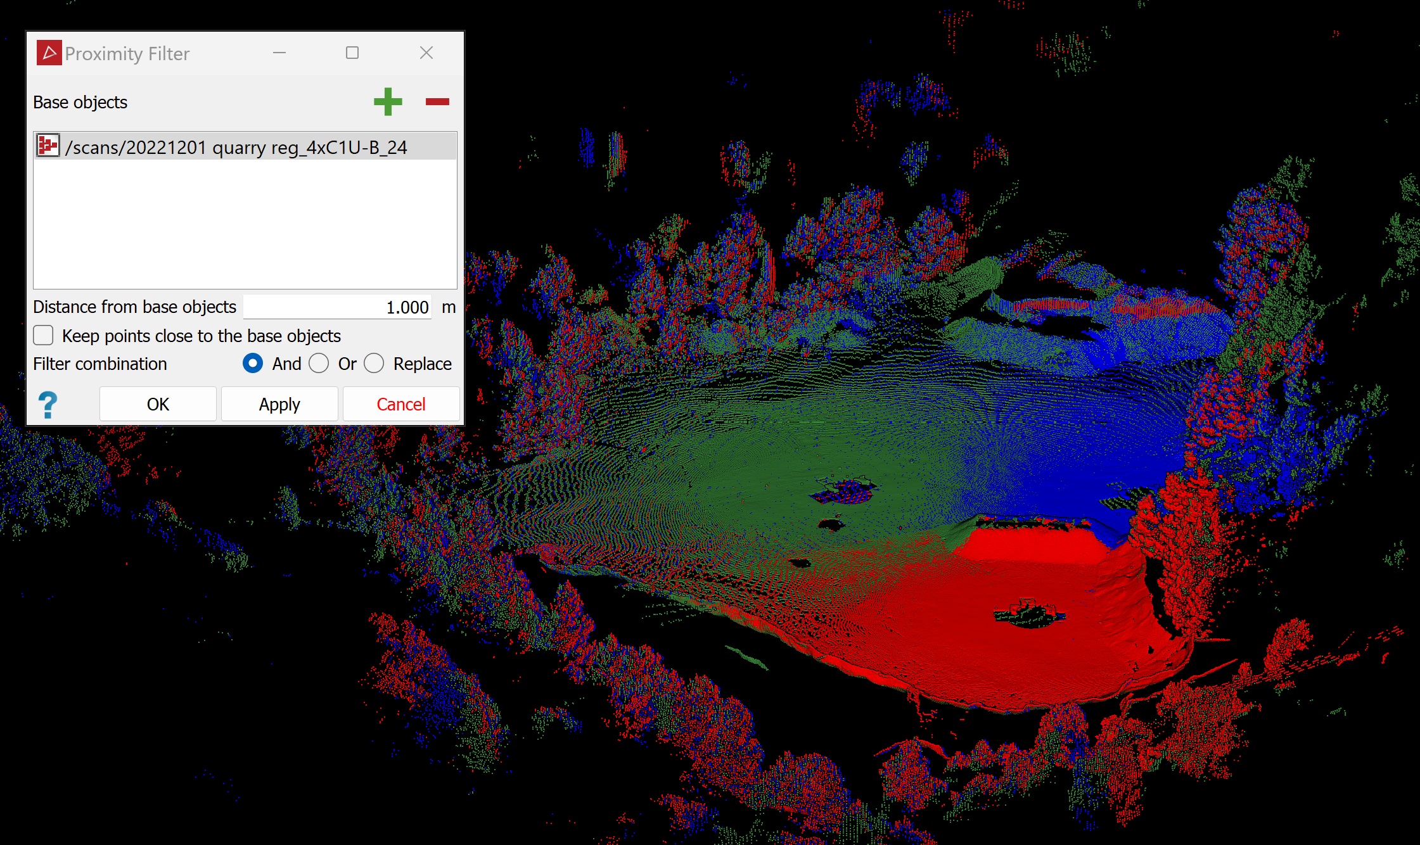Switch filter combination to Replace
This screenshot has width=1420, height=845.
pyautogui.click(x=374, y=363)
